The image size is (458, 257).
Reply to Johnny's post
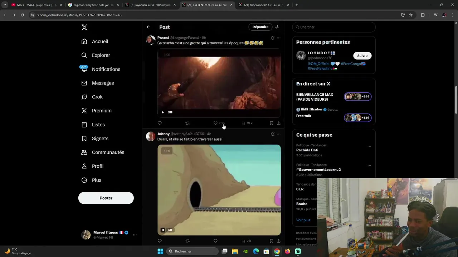(x=160, y=241)
